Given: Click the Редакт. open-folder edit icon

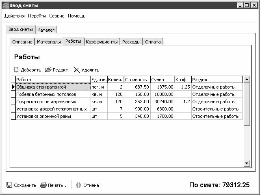Looking at the screenshot, I should point(48,69).
